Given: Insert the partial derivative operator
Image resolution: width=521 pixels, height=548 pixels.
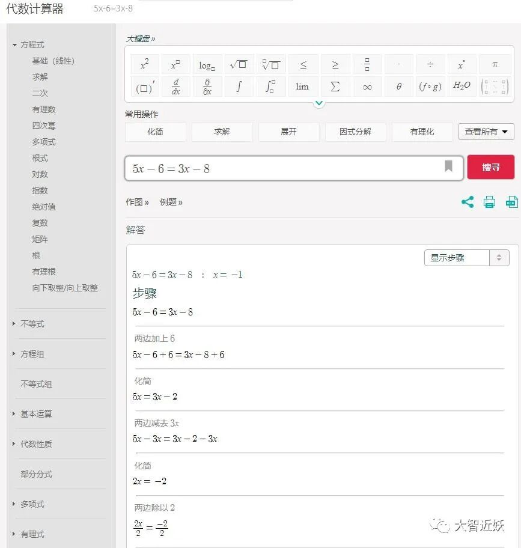Looking at the screenshot, I should [207, 87].
